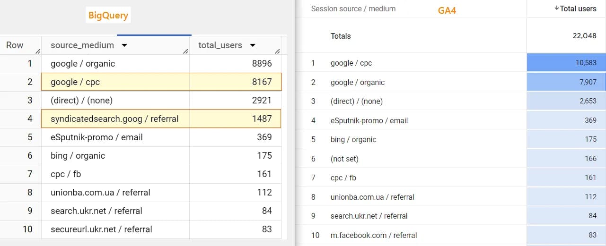Click the total_users header label
Viewport: 606px width, 246px height.
pyautogui.click(x=220, y=45)
